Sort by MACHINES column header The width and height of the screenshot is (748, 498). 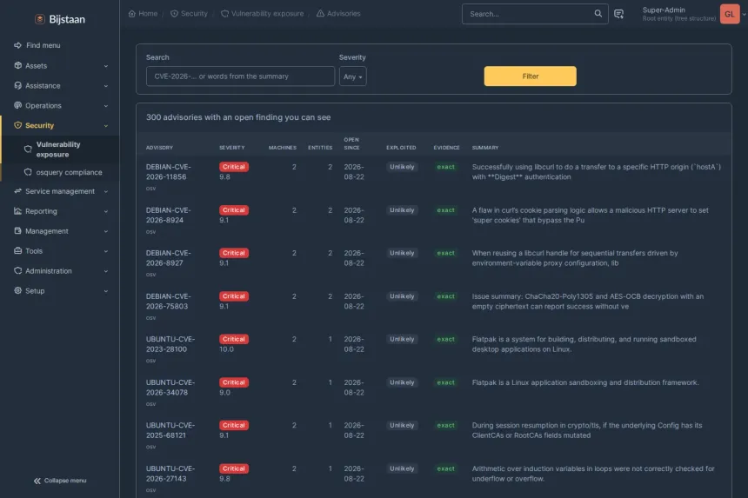(x=283, y=148)
